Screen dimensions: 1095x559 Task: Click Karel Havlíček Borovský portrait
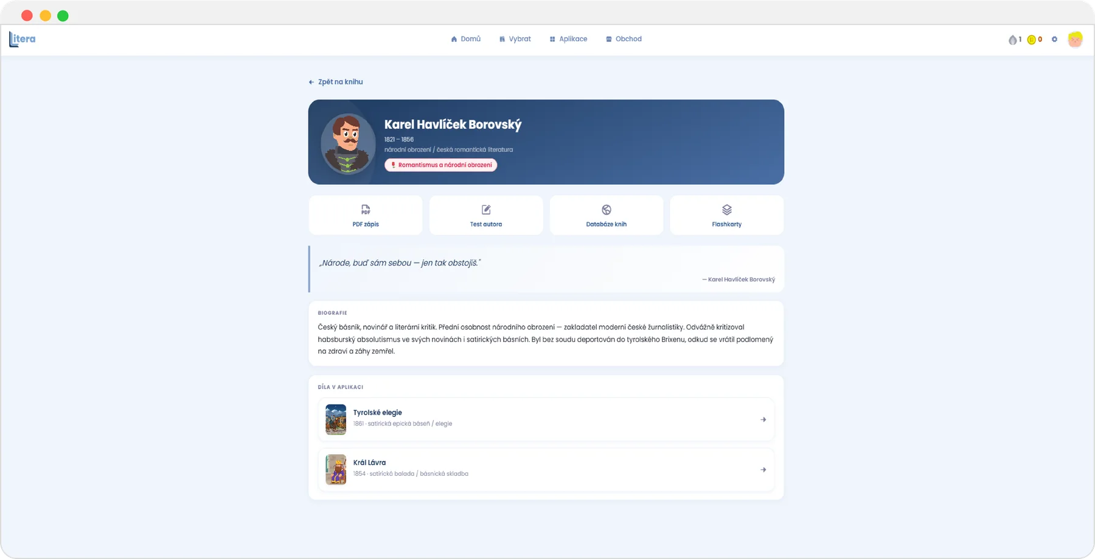348,143
